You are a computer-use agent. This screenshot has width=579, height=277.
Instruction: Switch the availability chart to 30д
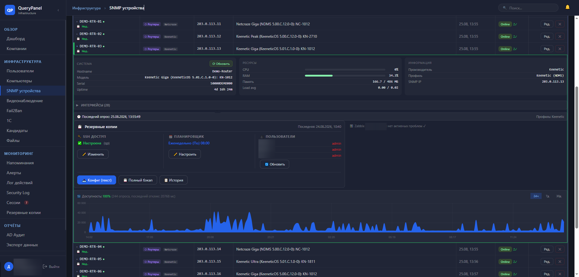pyautogui.click(x=559, y=196)
